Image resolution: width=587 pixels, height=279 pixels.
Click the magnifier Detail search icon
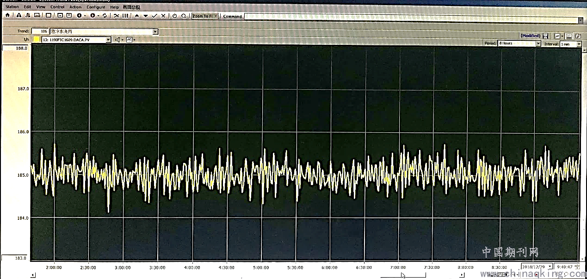184,16
